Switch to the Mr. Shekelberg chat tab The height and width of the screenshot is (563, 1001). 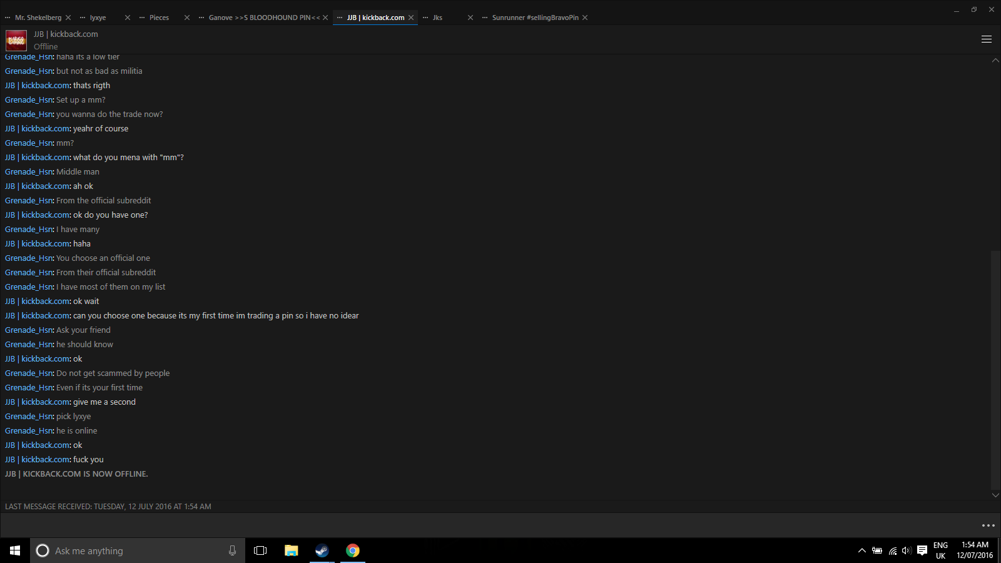(38, 18)
